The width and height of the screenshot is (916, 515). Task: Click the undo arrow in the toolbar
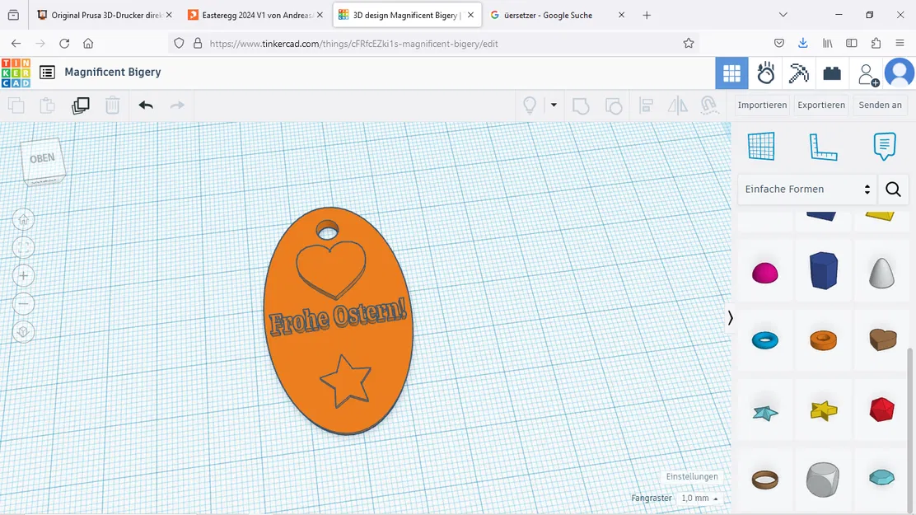[146, 105]
